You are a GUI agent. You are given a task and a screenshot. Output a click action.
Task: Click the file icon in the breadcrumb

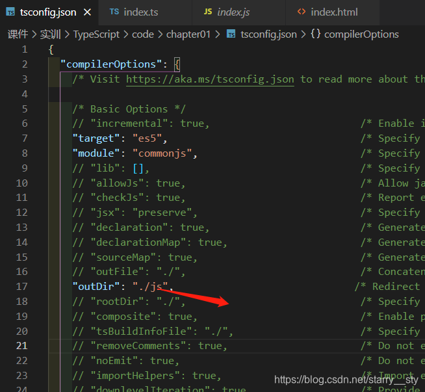coord(231,34)
